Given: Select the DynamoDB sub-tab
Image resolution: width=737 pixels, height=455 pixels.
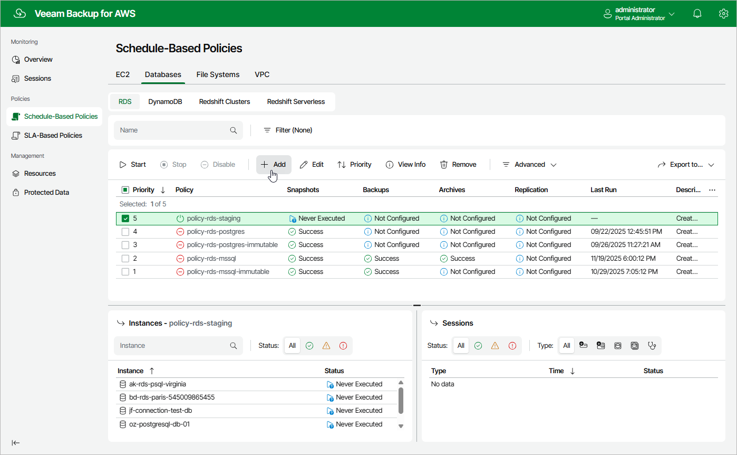Looking at the screenshot, I should (x=165, y=102).
